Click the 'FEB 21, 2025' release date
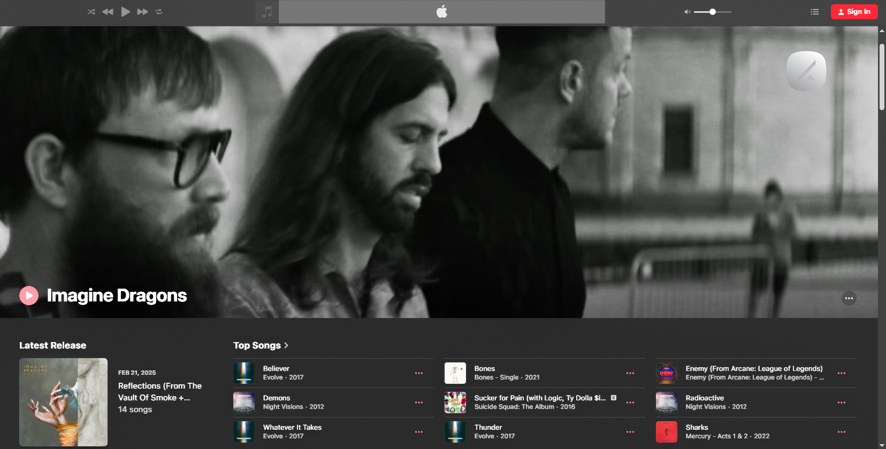Image resolution: width=886 pixels, height=449 pixels. coord(137,373)
